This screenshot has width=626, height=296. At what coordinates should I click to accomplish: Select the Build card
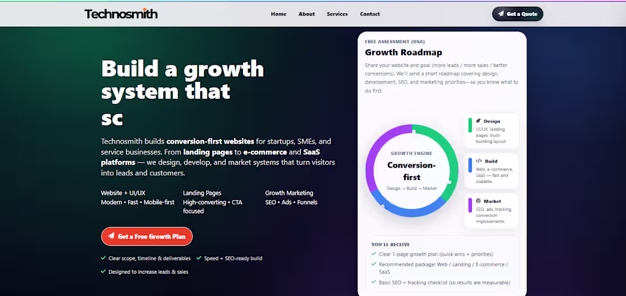coord(492,171)
